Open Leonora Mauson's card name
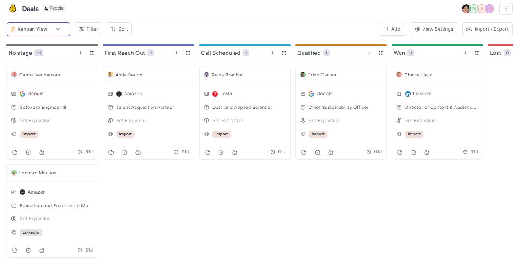The image size is (520, 259). pos(38,173)
